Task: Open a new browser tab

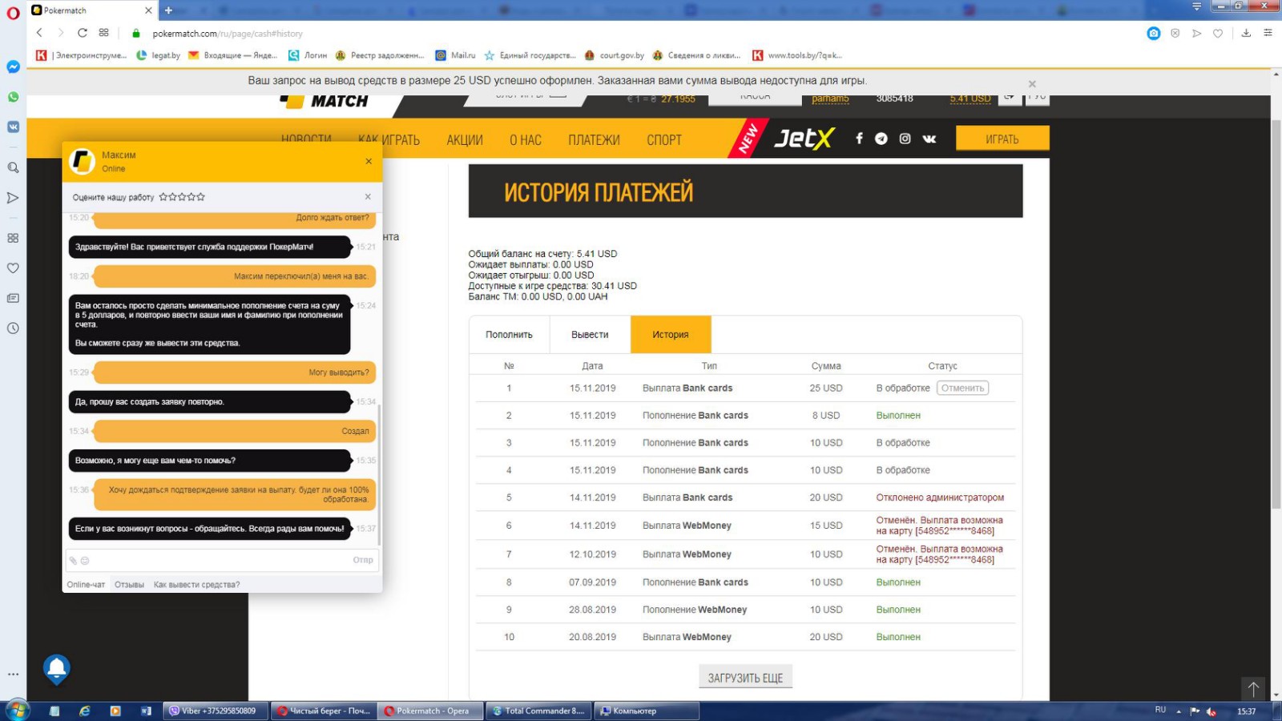Action: click(168, 10)
